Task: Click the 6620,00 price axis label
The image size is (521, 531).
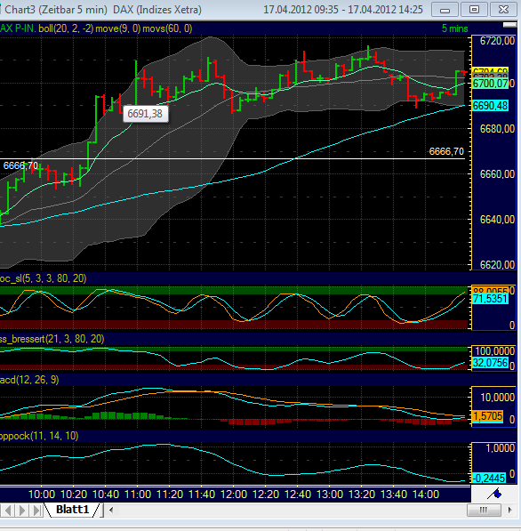Action: [x=497, y=264]
